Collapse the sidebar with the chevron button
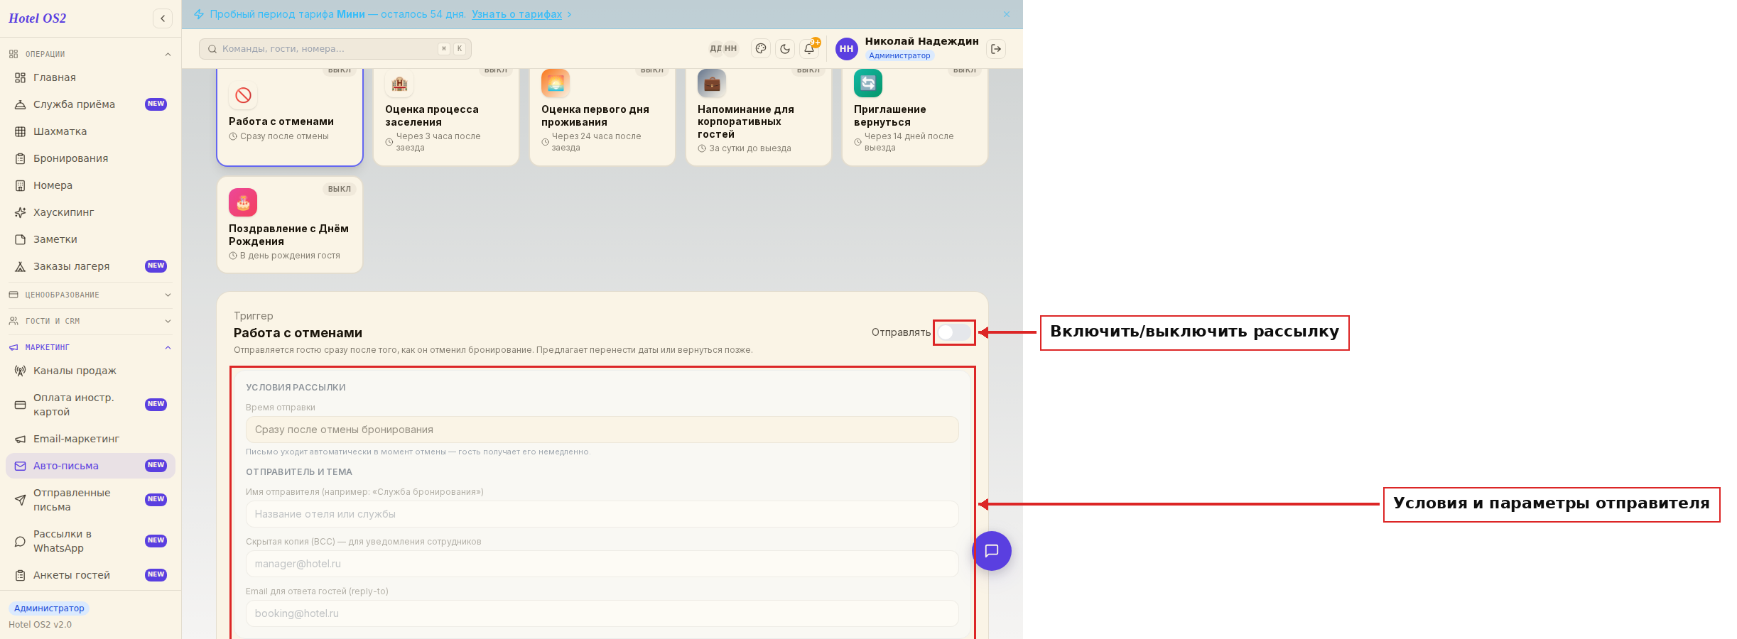Image resolution: width=1737 pixels, height=639 pixels. (x=163, y=18)
